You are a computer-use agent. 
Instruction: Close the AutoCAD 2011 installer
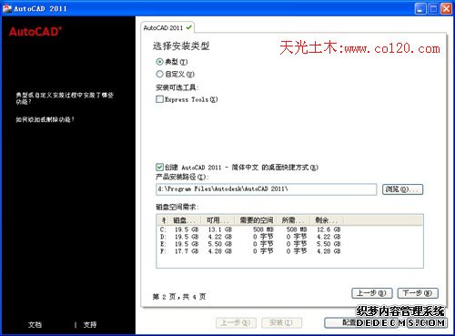446,9
